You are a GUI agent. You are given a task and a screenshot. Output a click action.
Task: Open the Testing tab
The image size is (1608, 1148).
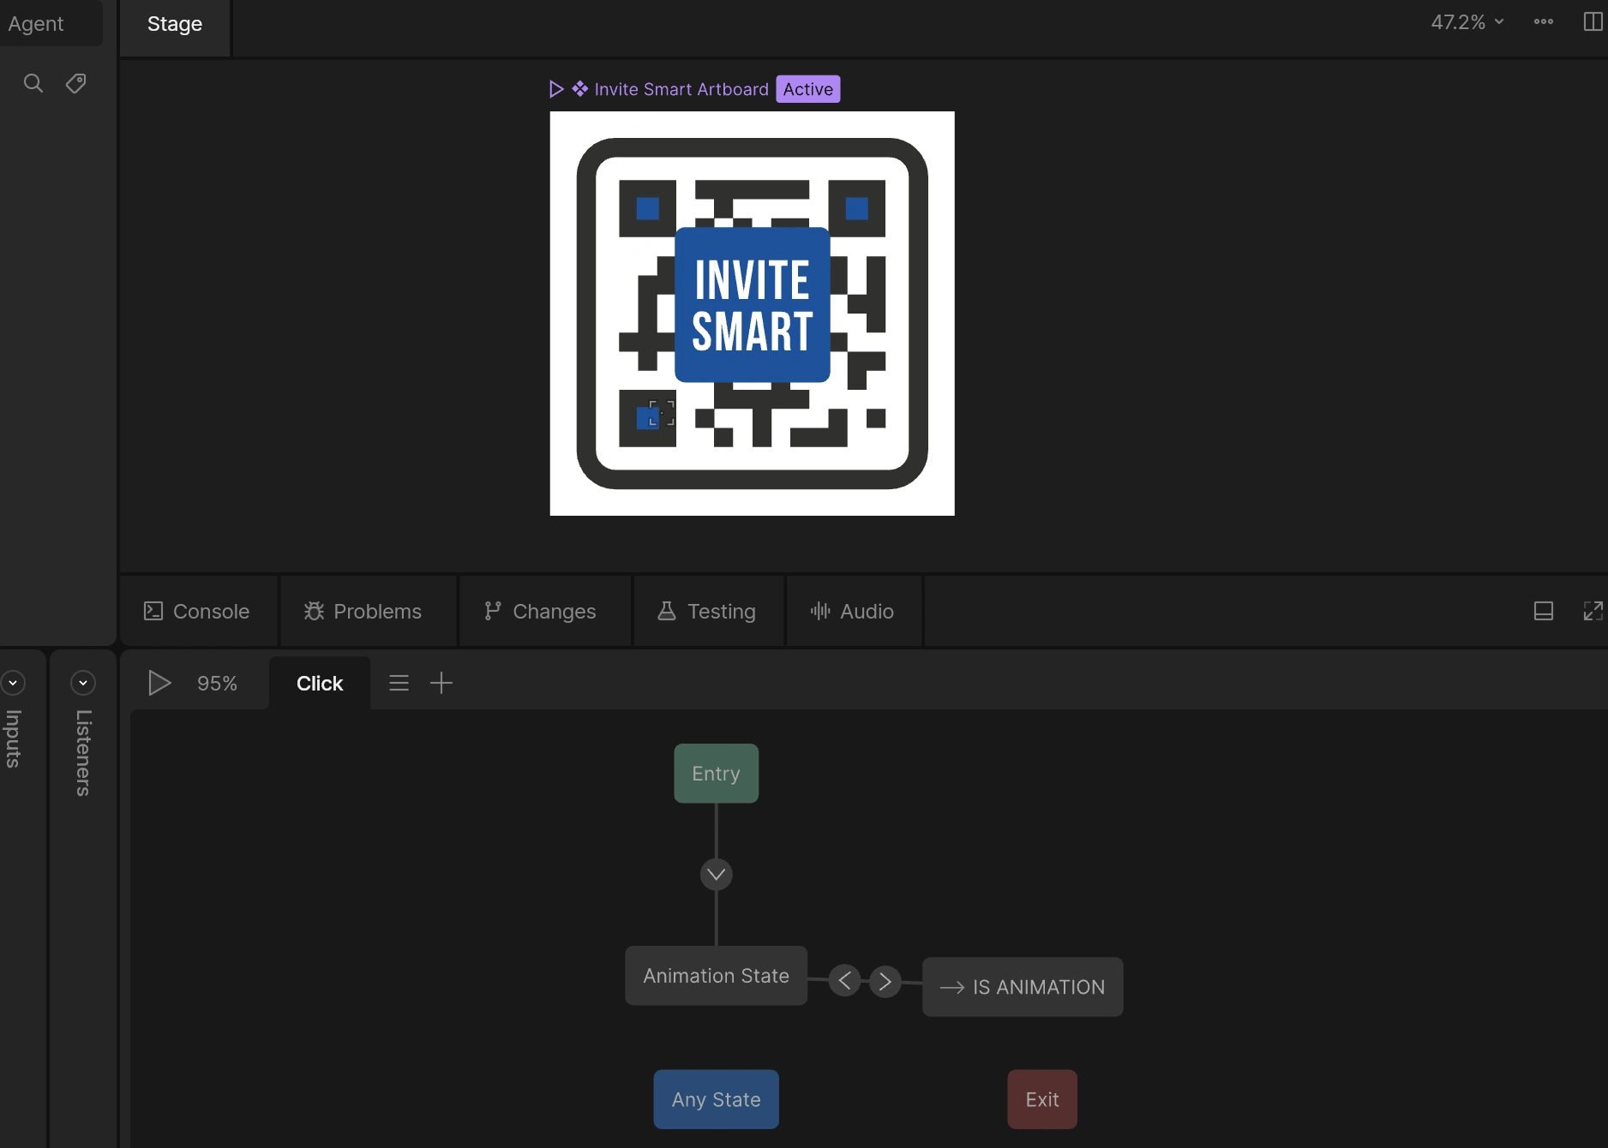coord(706,611)
